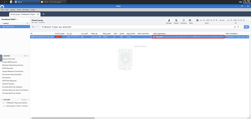Run the Connection Received Data query

point(12,74)
